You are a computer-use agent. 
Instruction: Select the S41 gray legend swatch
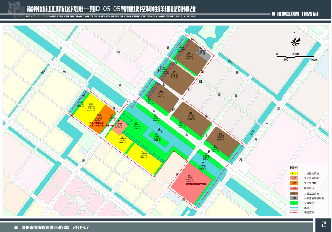click(x=294, y=198)
